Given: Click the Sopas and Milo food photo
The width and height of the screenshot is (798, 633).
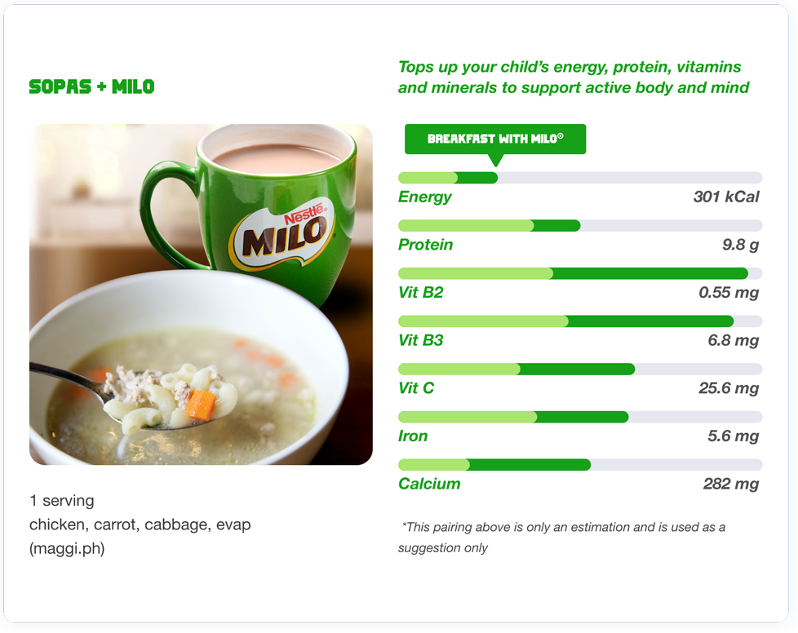Looking at the screenshot, I should [x=201, y=294].
